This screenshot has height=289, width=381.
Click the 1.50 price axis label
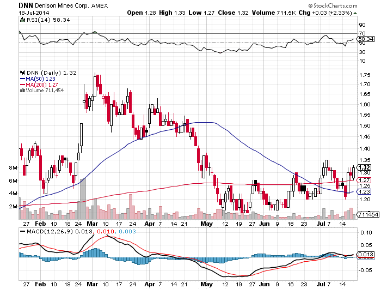[x=365, y=125]
